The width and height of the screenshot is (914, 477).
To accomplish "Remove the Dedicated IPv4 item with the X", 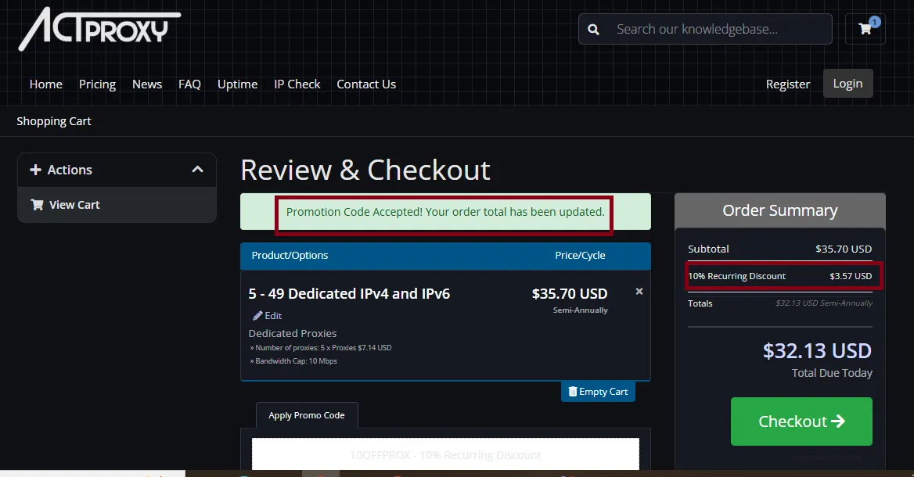I will click(639, 291).
